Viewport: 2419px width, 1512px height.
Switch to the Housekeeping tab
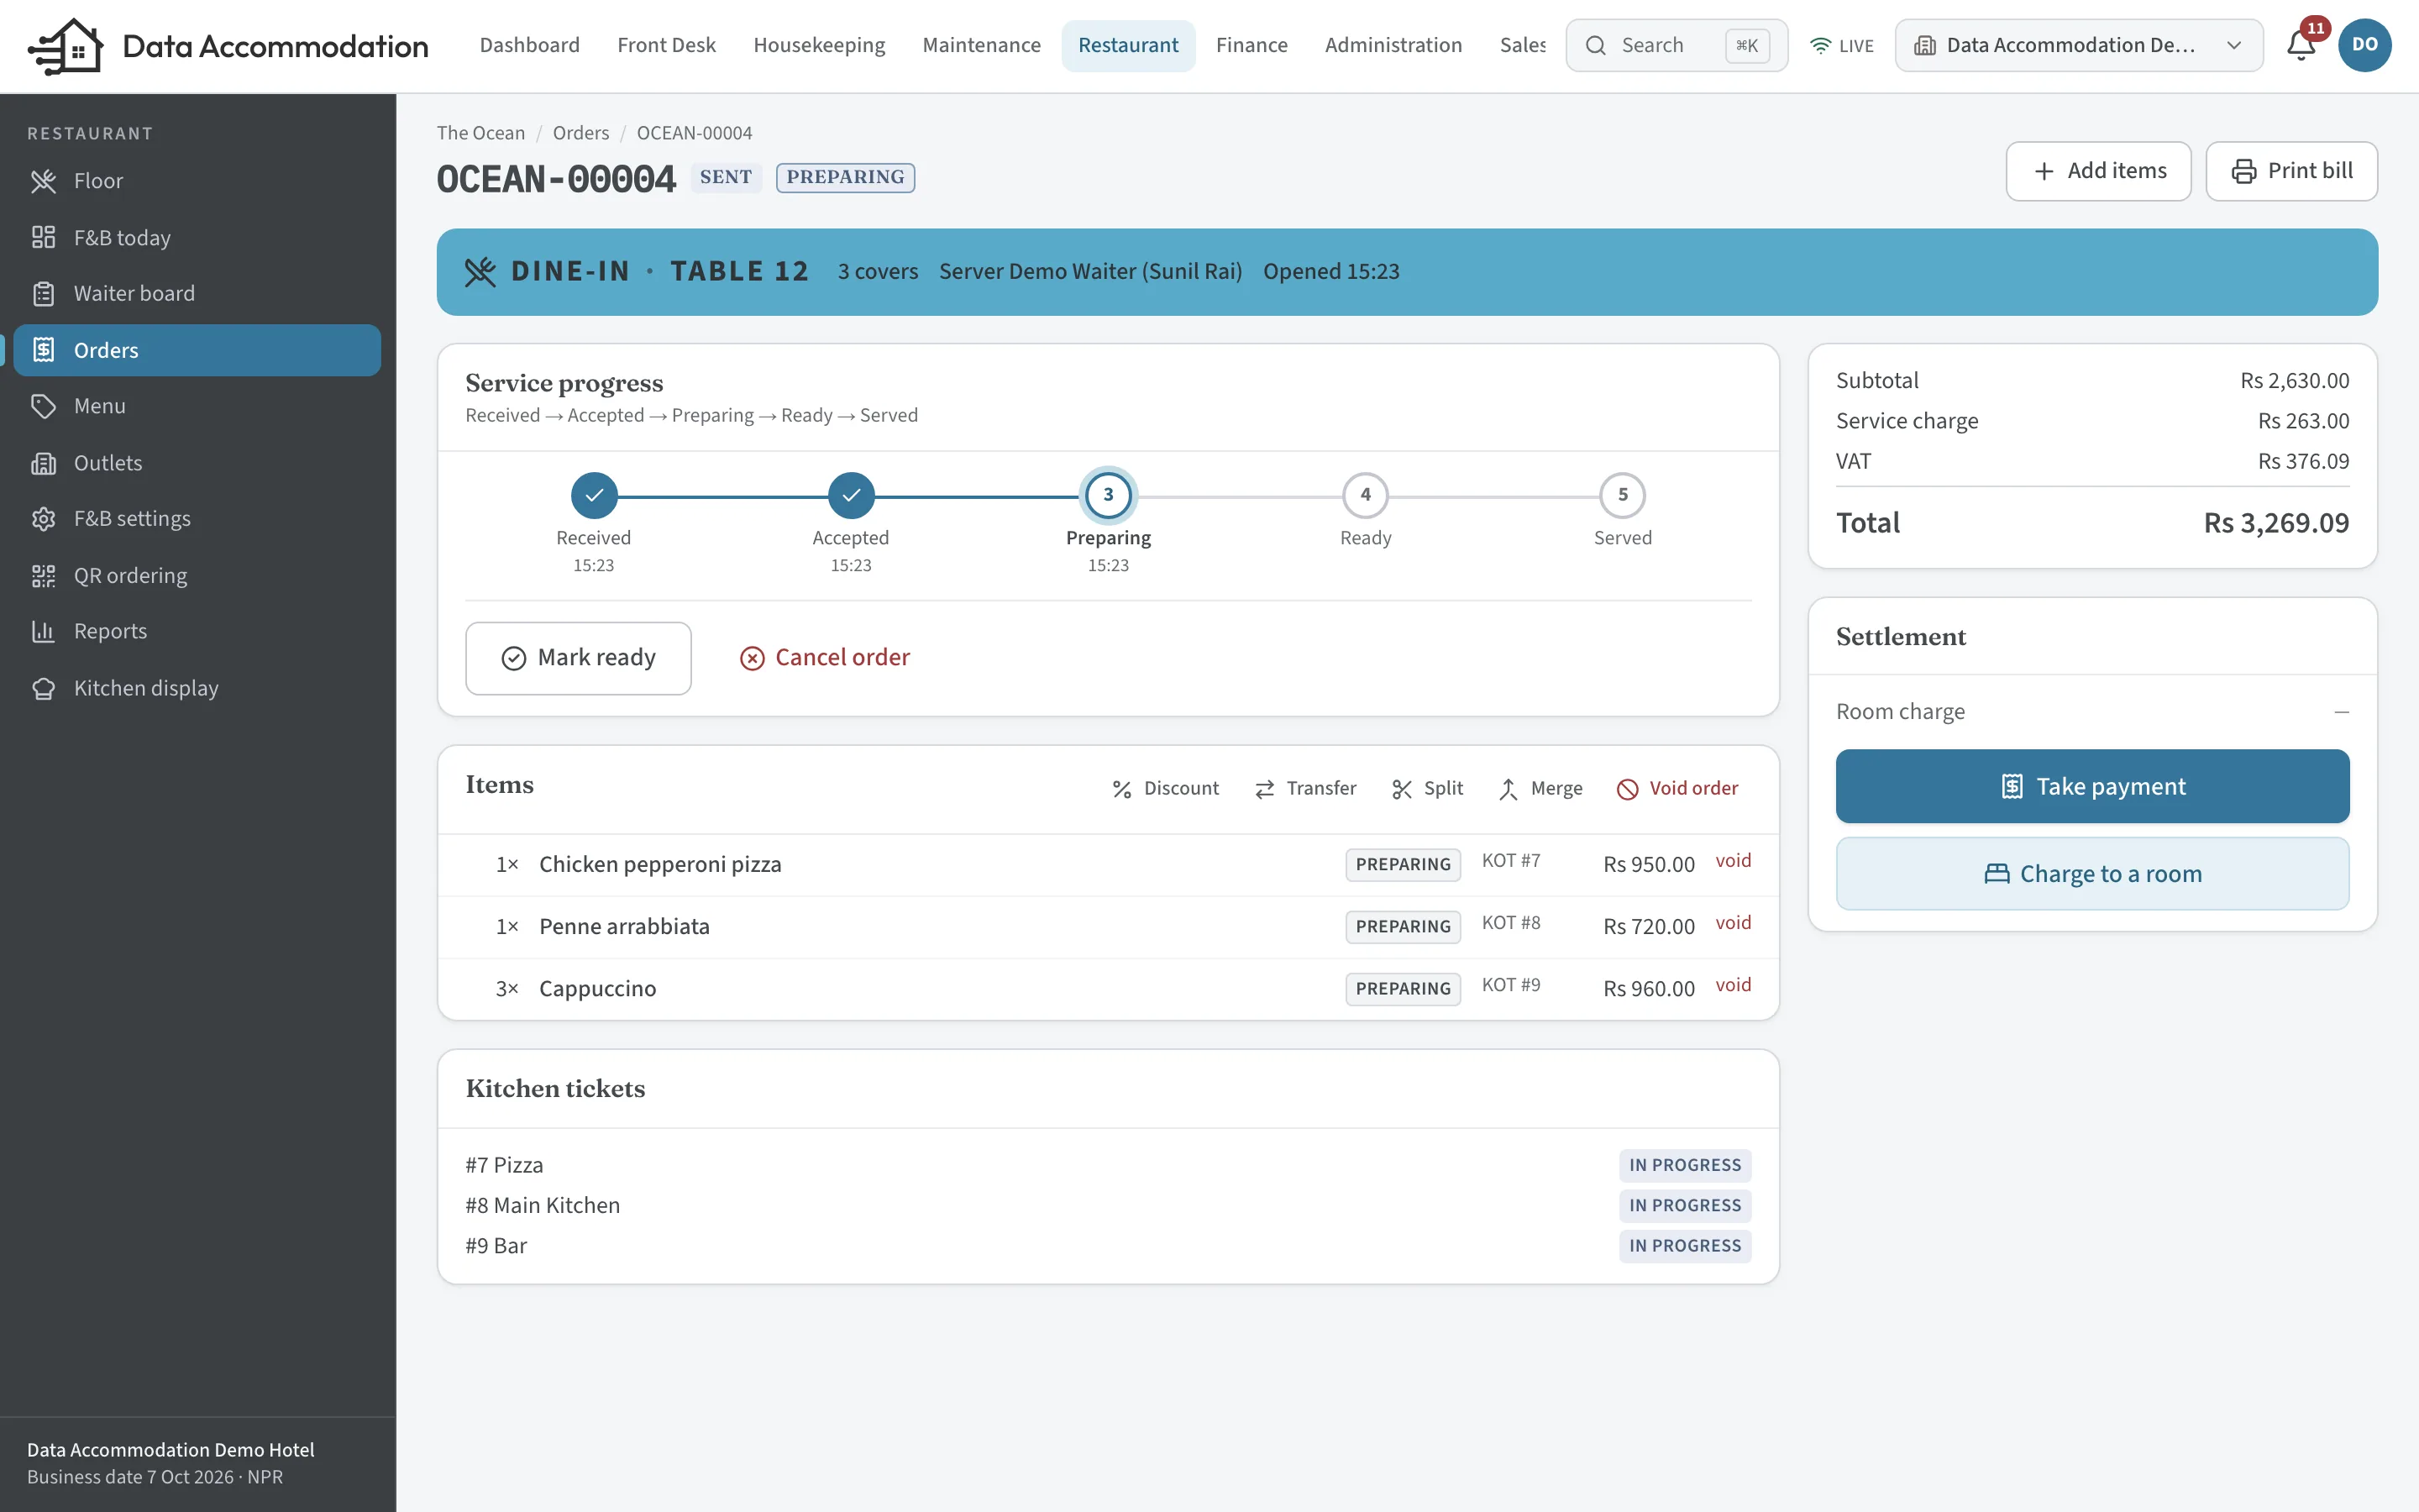pyautogui.click(x=819, y=45)
